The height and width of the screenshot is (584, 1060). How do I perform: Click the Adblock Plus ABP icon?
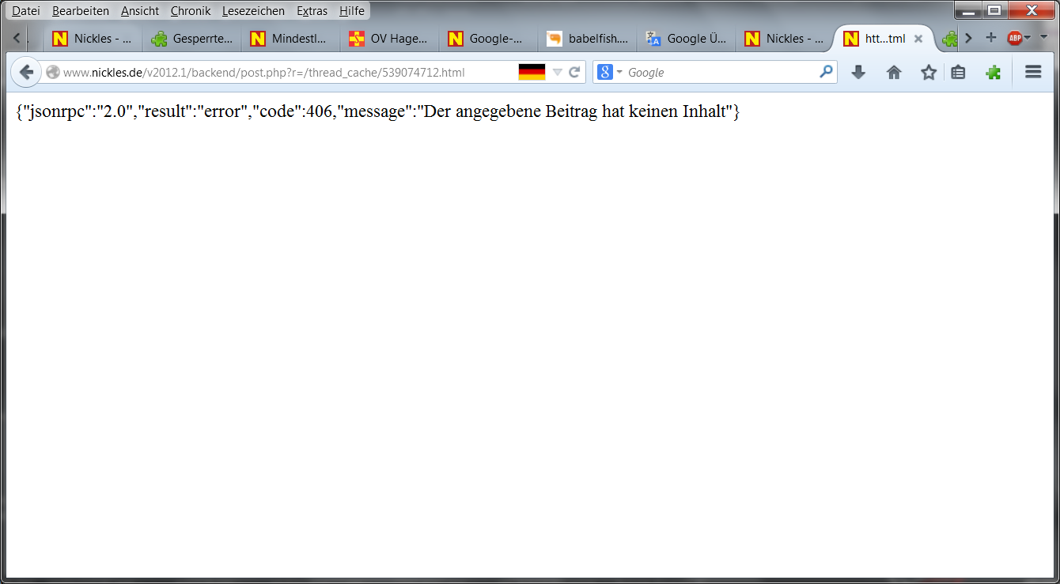(x=1014, y=38)
